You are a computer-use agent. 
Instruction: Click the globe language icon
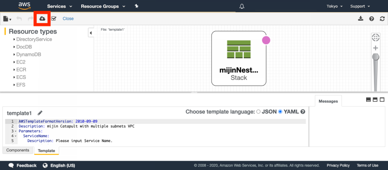[x=45, y=165]
